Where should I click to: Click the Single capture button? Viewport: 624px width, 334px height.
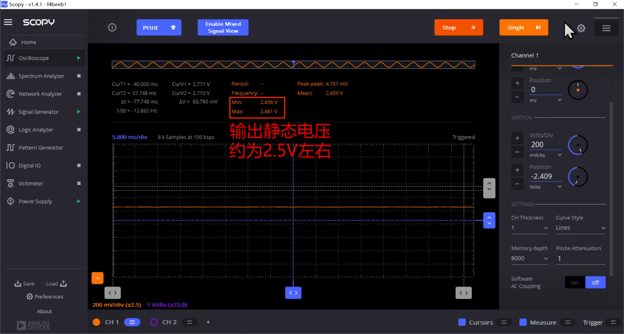point(524,27)
